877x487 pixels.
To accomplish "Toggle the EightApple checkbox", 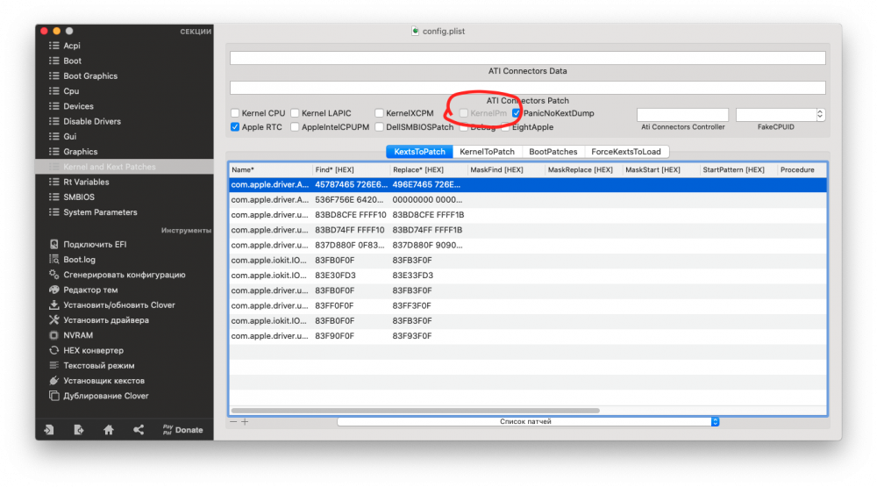I will pyautogui.click(x=506, y=127).
